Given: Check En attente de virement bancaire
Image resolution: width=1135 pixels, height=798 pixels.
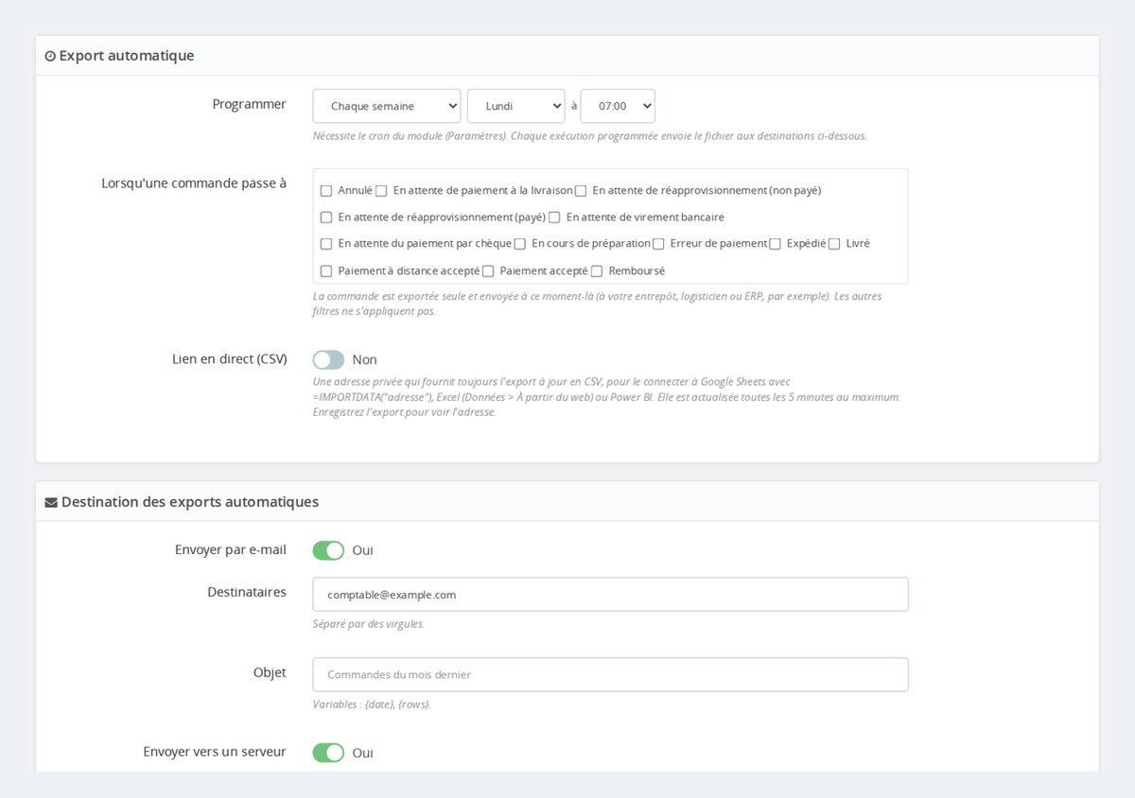Looking at the screenshot, I should point(554,217).
